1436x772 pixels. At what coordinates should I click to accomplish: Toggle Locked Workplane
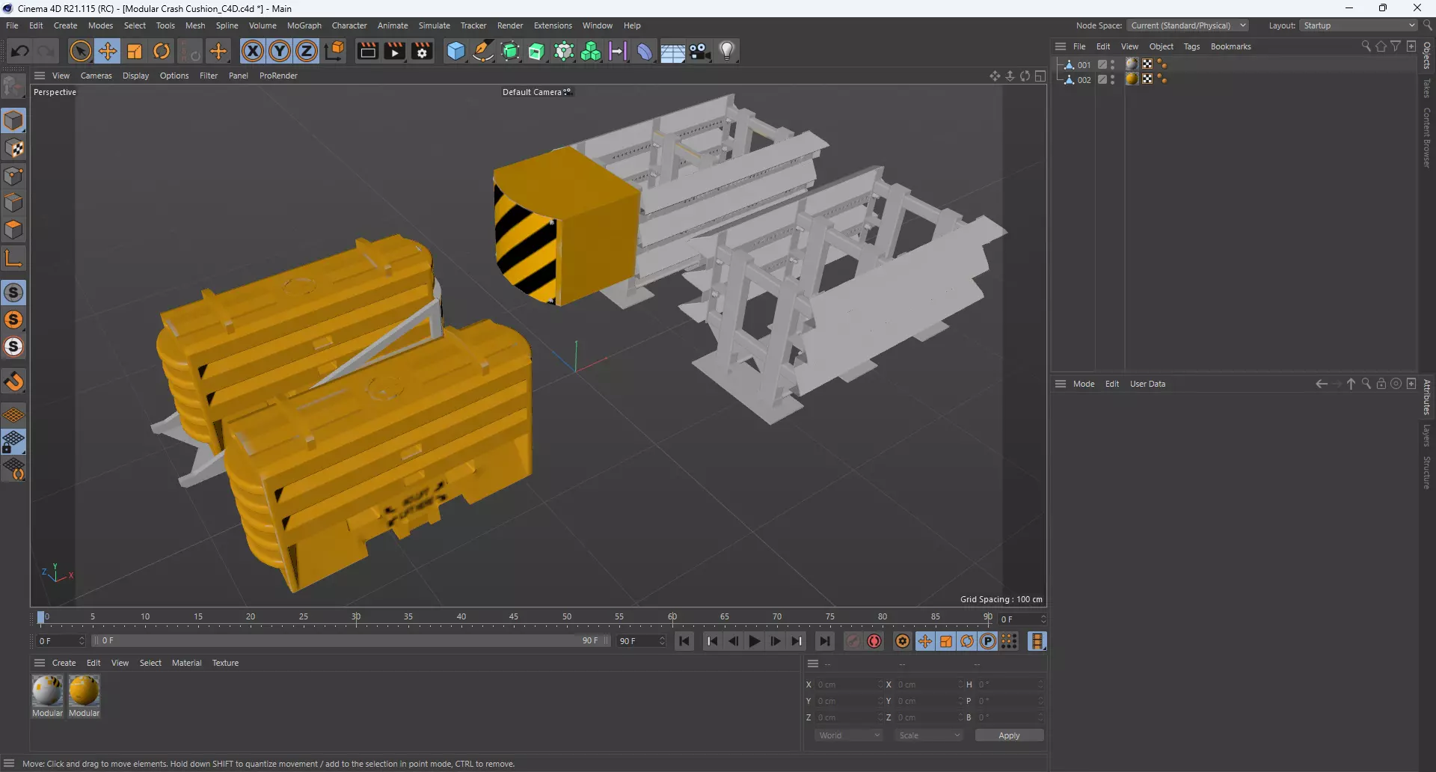pyautogui.click(x=13, y=443)
